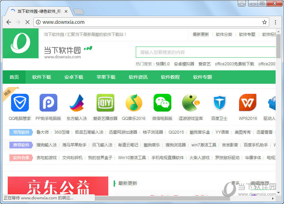Open 罗技鼠标驱动 link
This screenshot has width=284, height=204.
click(227, 158)
